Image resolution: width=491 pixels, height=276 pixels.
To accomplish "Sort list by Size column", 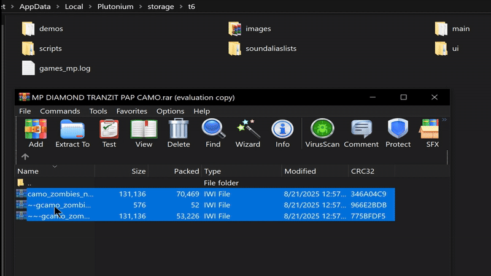I will (x=121, y=171).
